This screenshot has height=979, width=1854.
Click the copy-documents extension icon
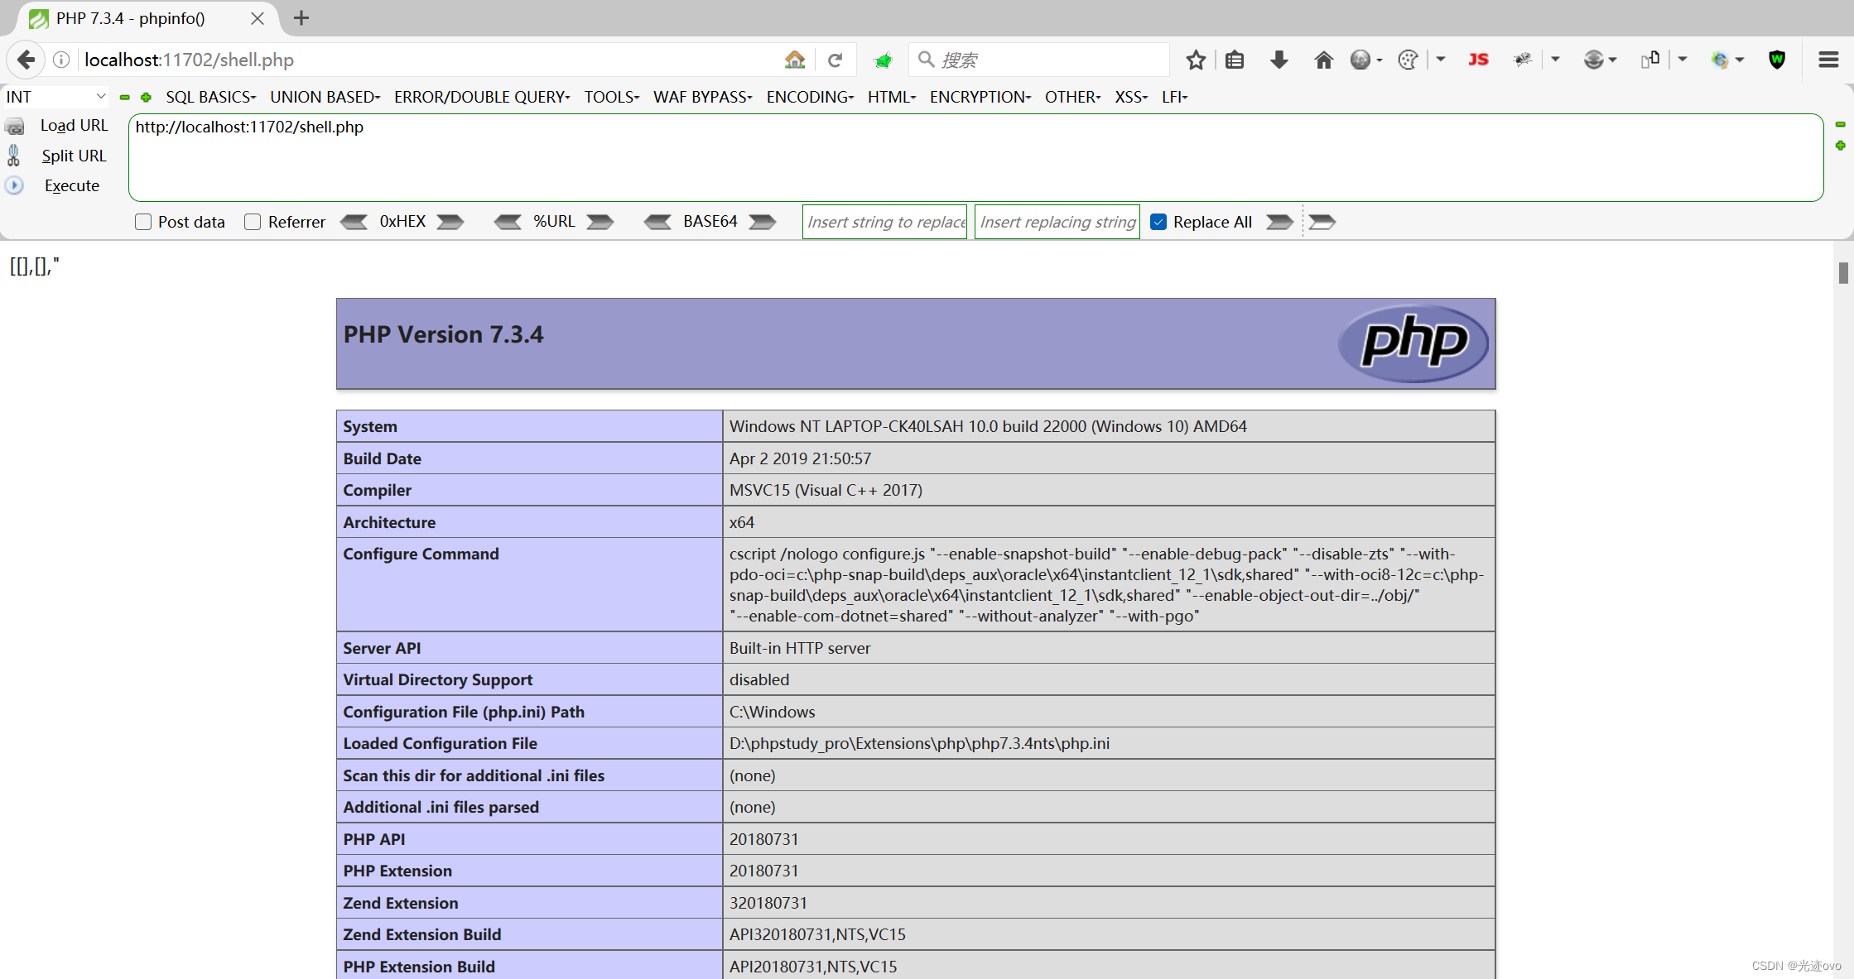tap(1649, 60)
